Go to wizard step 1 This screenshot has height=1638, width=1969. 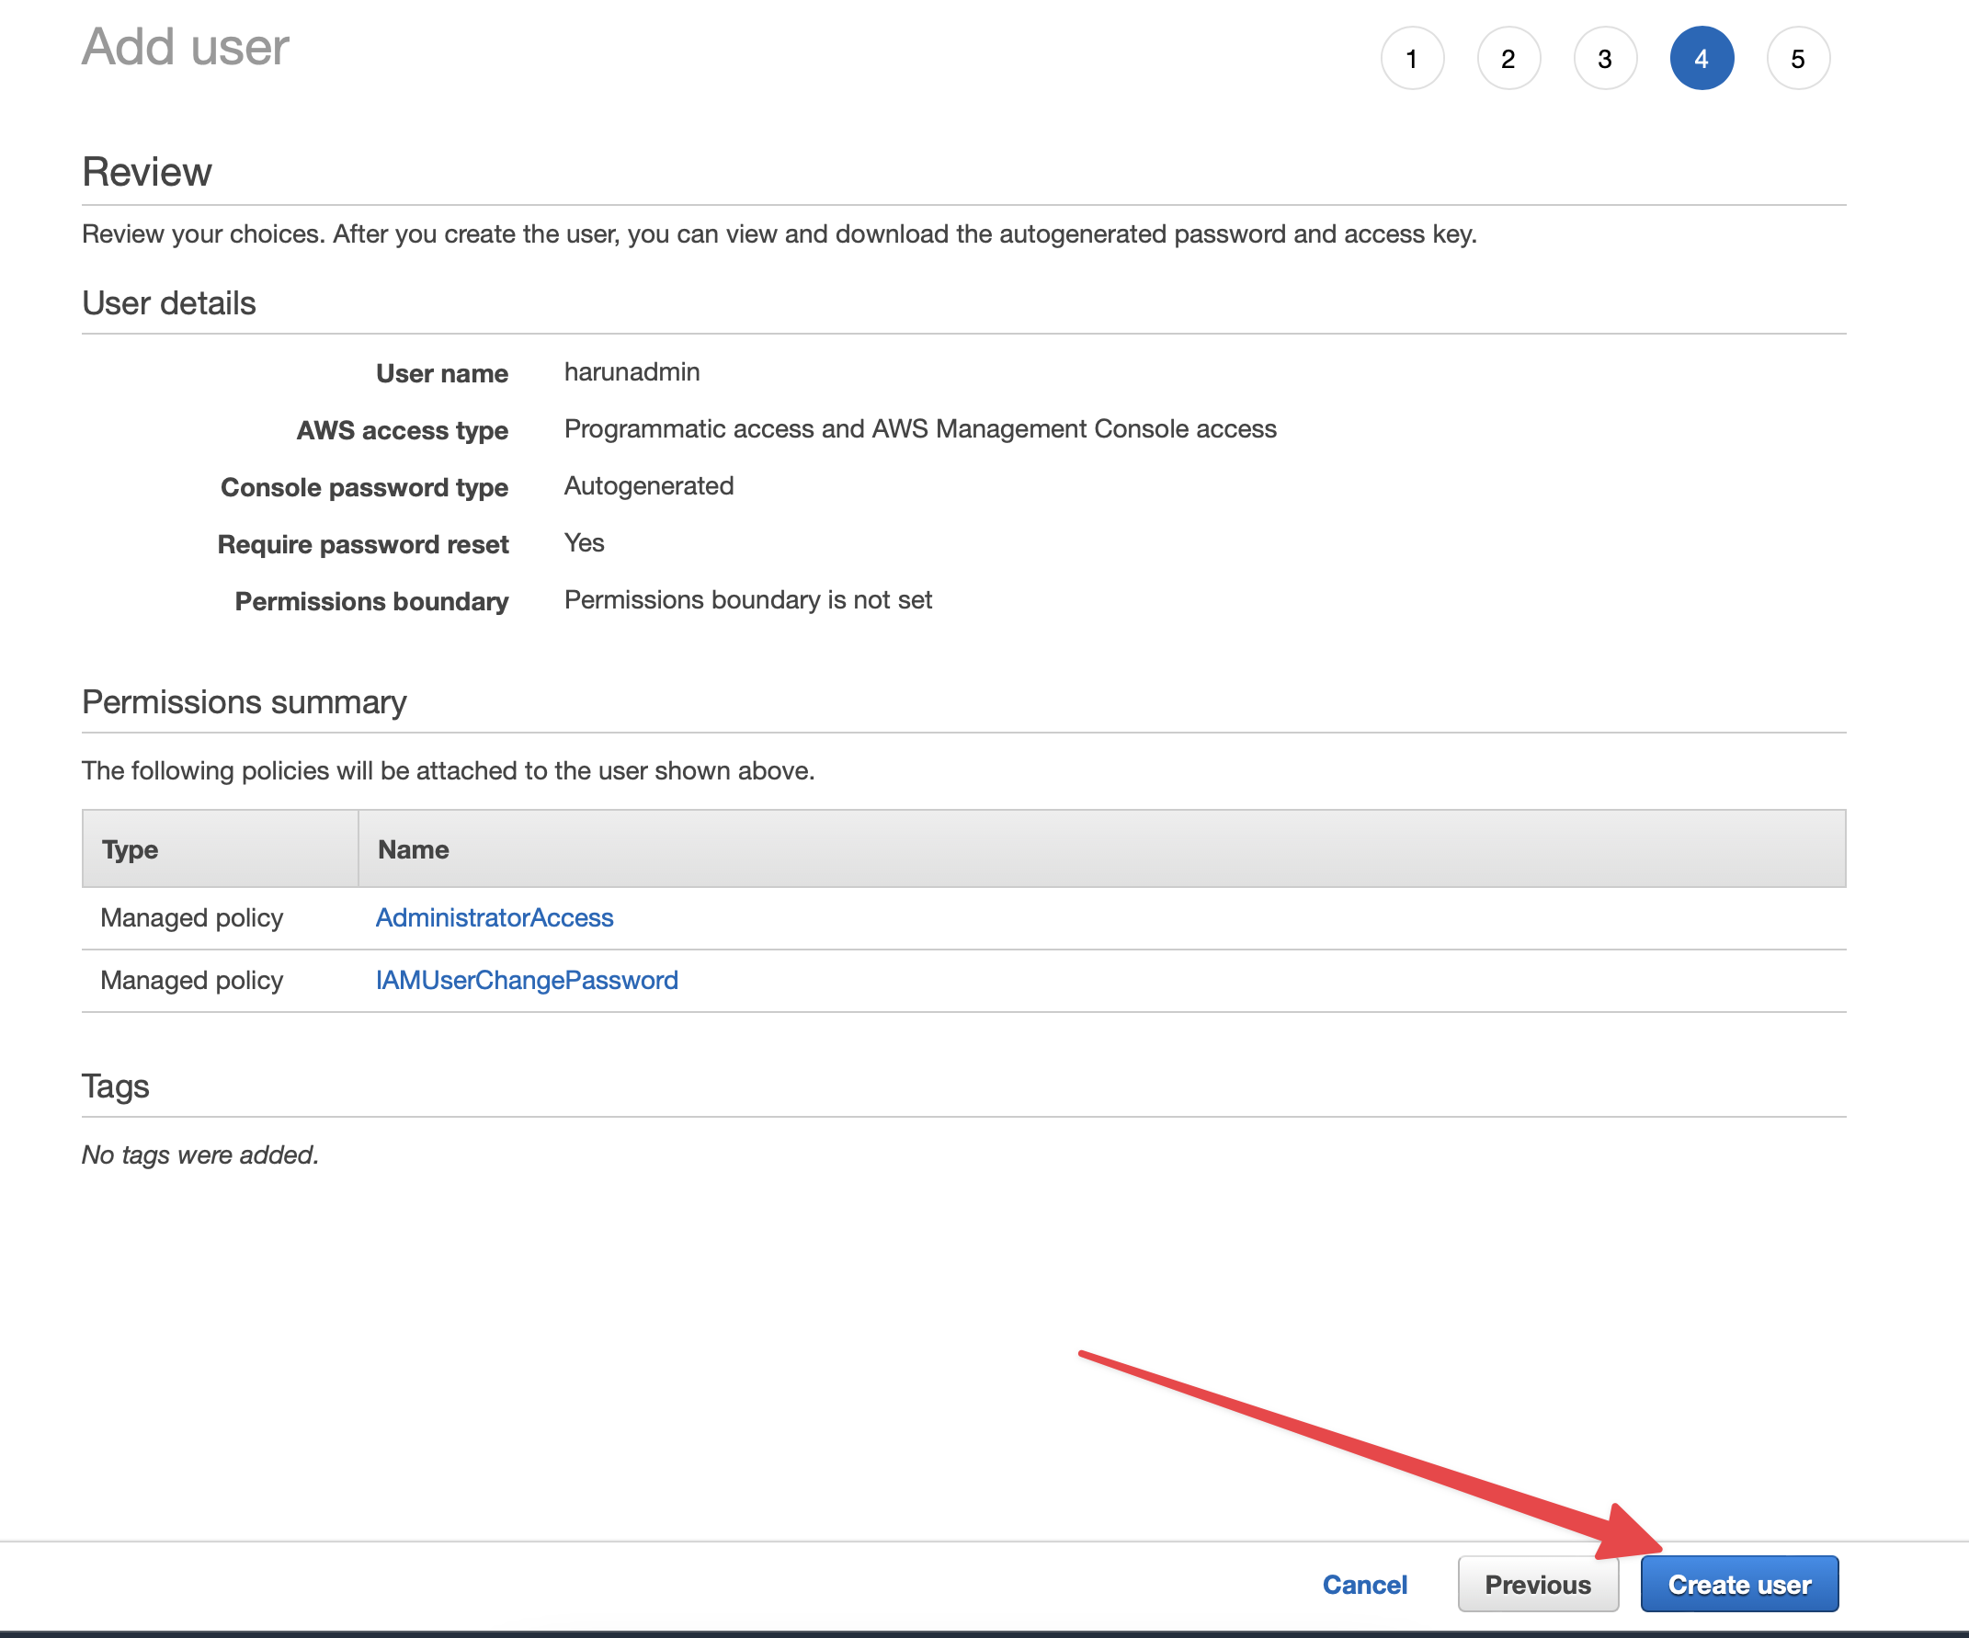[x=1412, y=59]
